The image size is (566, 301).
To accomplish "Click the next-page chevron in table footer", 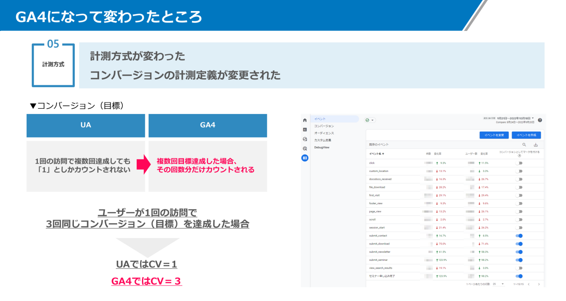I will [x=539, y=284].
